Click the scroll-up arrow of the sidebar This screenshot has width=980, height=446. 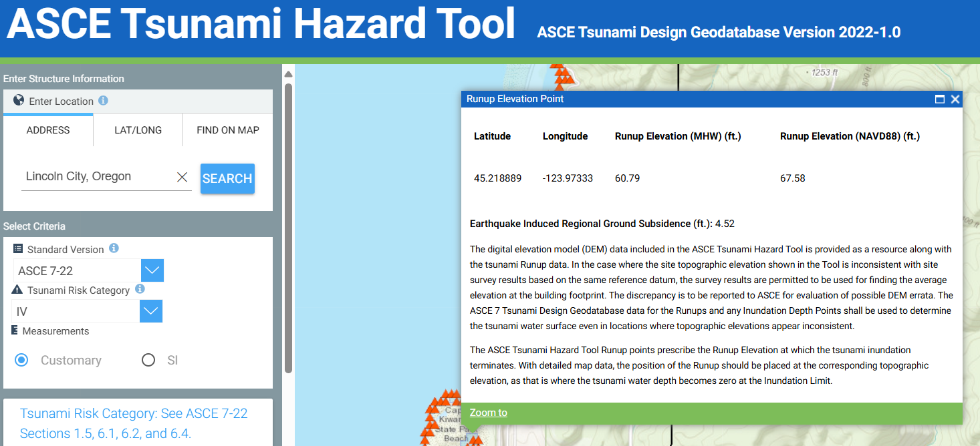288,74
